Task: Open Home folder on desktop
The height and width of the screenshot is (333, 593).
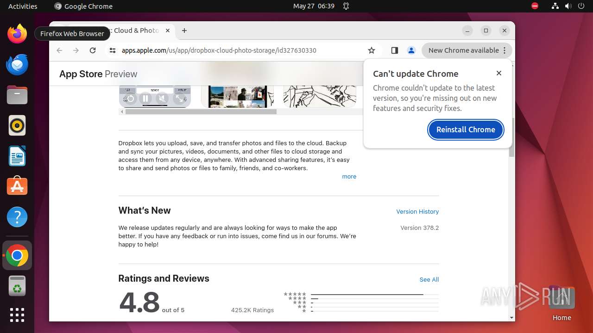Action: [x=561, y=303]
